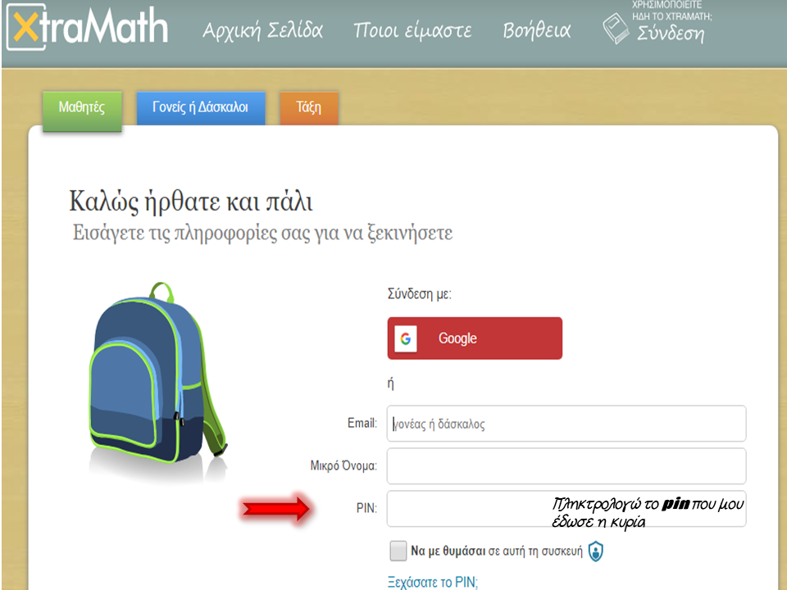Screen dimensions: 787x590
Task: Click the Σύνδεση sign-in link
Action: point(671,33)
